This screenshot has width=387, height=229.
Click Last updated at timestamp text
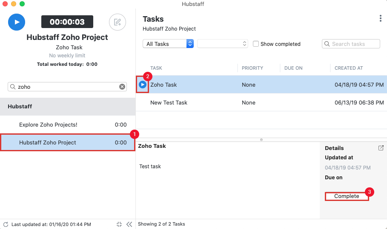tap(51, 224)
